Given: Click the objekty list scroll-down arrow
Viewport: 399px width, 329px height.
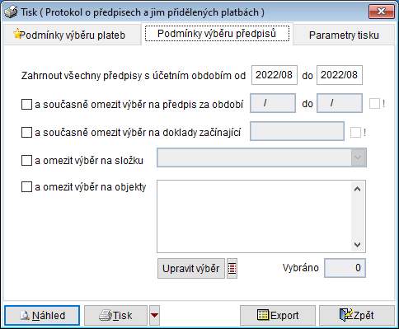Looking at the screenshot, I should (x=357, y=244).
